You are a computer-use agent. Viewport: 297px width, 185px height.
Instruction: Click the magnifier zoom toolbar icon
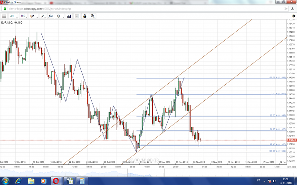point(93,16)
